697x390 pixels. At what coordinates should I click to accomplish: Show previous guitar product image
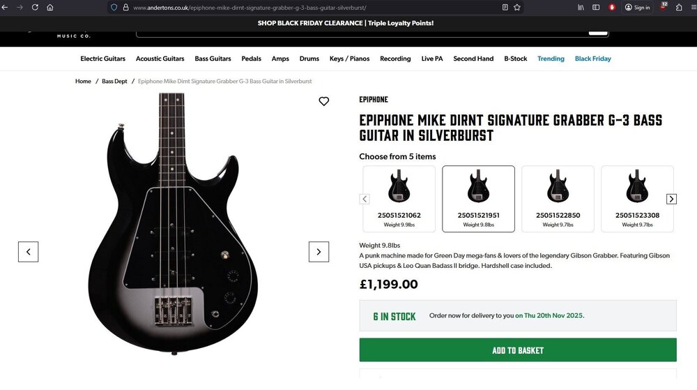(29, 252)
